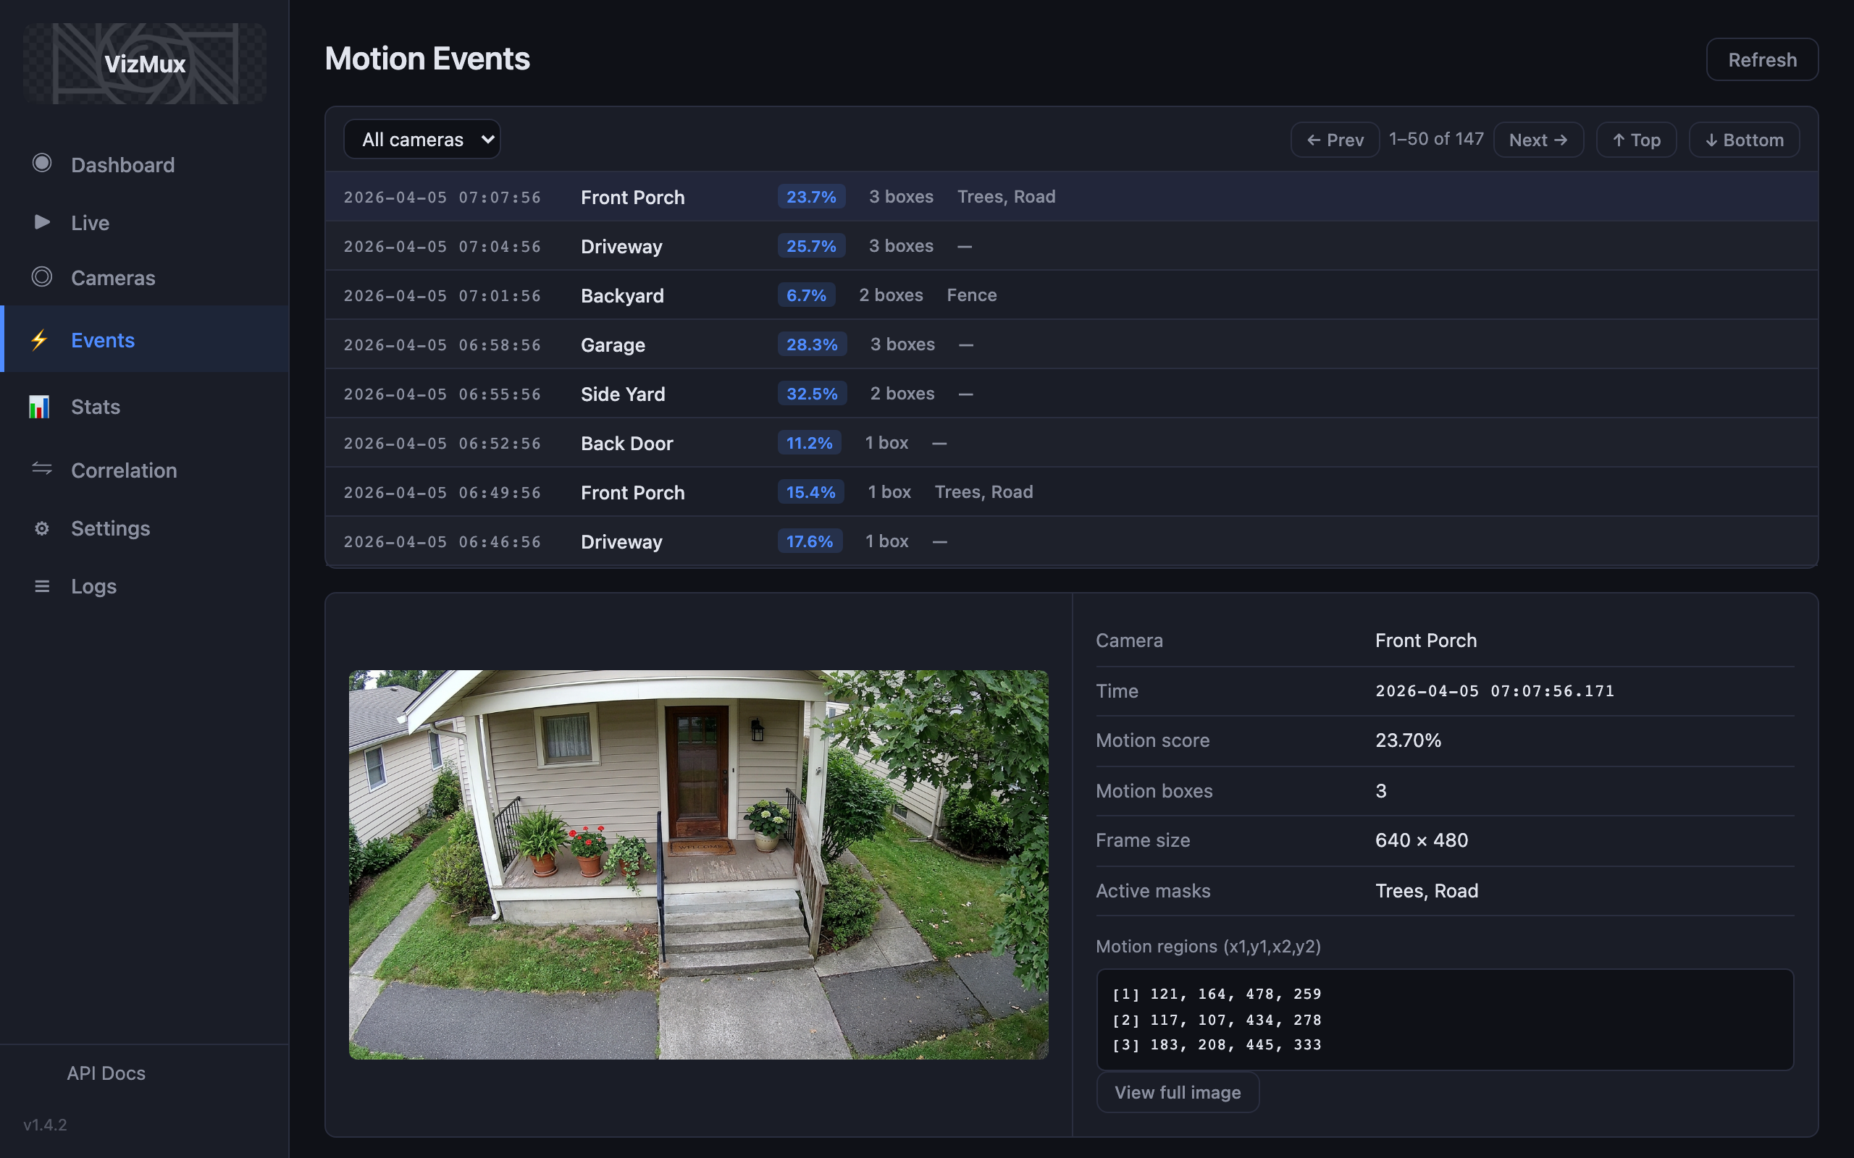Viewport: 1854px width, 1158px height.
Task: Click the VizMux logo
Action: point(144,64)
